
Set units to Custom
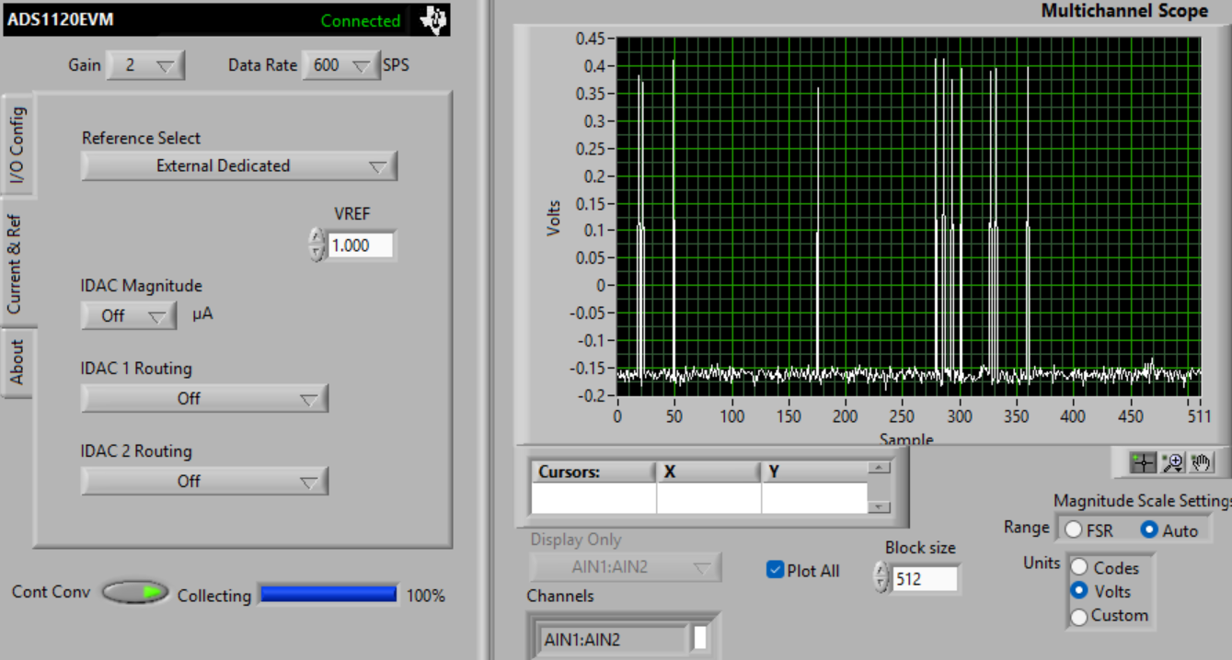1079,616
